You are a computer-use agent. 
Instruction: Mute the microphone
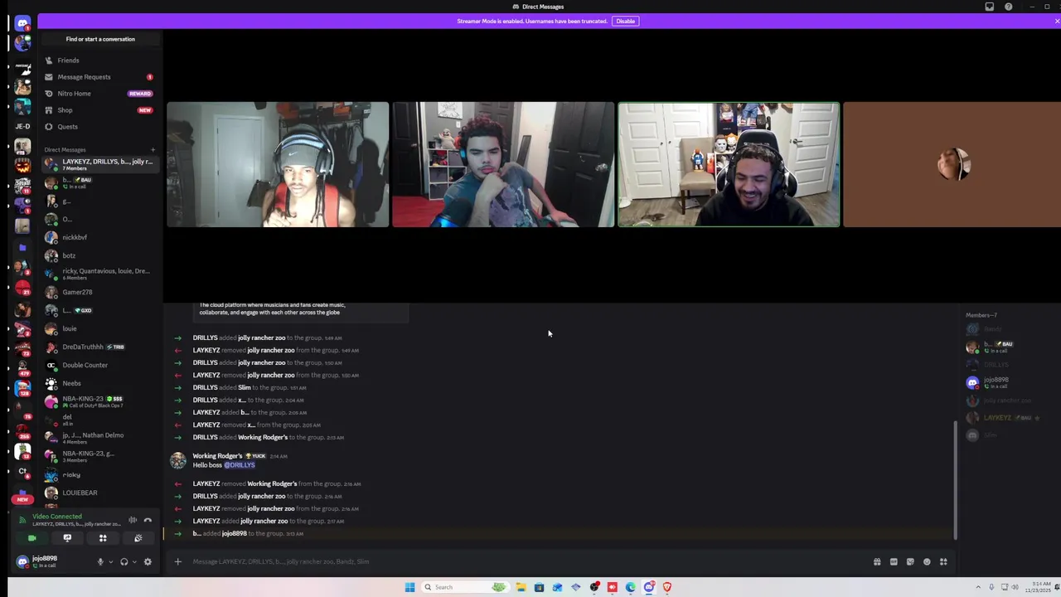tap(100, 561)
